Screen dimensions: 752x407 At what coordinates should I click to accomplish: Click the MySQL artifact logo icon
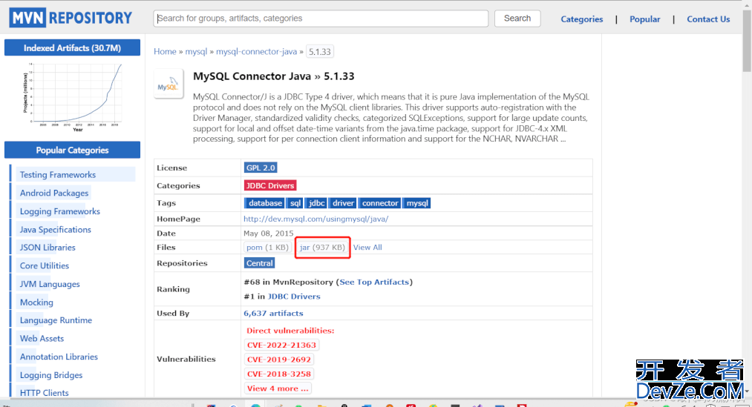coord(169,84)
